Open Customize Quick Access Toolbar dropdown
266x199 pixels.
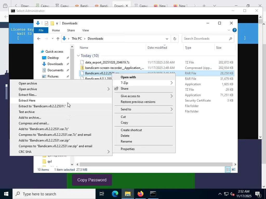point(57,24)
